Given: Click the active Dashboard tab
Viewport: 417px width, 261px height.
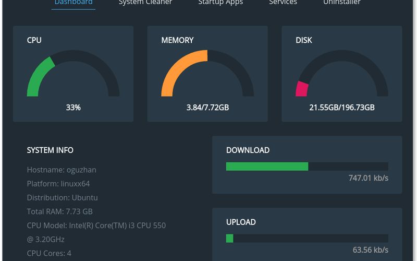Looking at the screenshot, I should [x=73, y=3].
